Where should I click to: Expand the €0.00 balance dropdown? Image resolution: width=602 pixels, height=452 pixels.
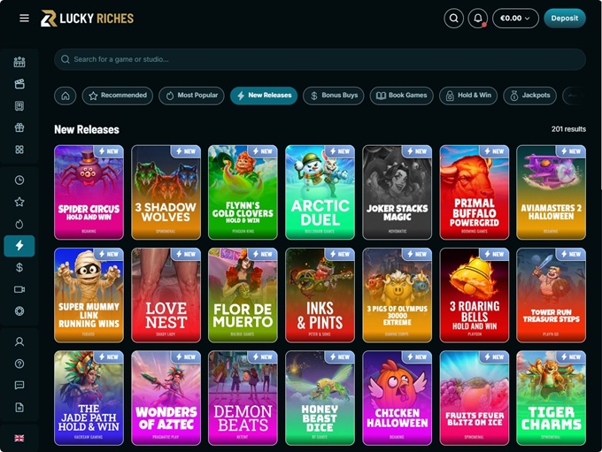pos(515,18)
